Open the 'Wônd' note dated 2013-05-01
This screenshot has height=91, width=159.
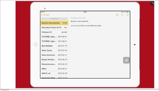(54, 69)
